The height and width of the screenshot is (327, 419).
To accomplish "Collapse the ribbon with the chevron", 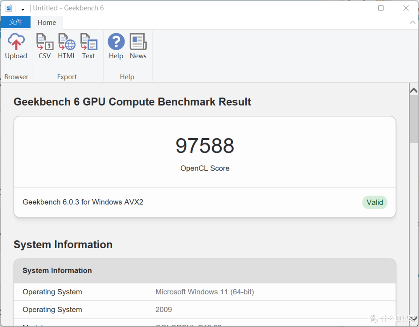I will [x=412, y=23].
